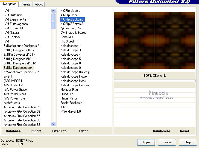The width and height of the screenshot is (199, 148).
Task: Click the category list scrollbar thumb
Action: [x=53, y=21]
